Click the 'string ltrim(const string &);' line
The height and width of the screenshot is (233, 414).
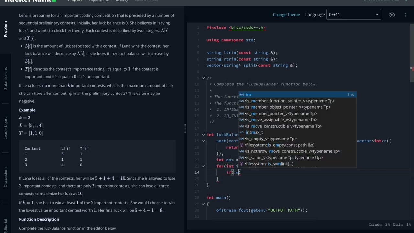(x=242, y=53)
